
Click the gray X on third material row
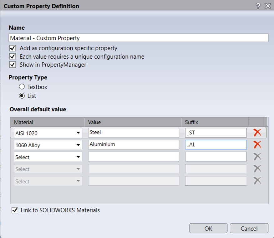pyautogui.click(x=257, y=157)
